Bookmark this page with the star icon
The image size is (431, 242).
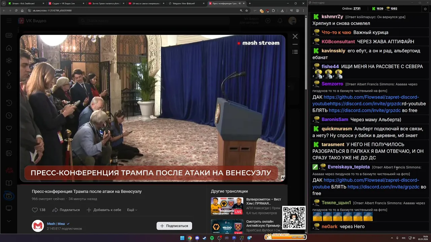click(x=246, y=10)
